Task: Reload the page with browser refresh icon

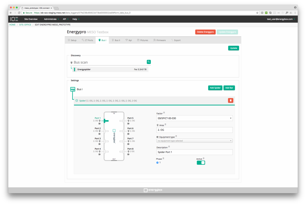Action: pyautogui.click(x=19, y=13)
